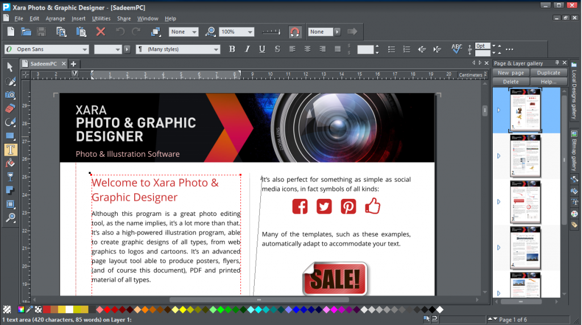Open the Utilities menu
Screen dimensions: 582x325
[x=101, y=19]
